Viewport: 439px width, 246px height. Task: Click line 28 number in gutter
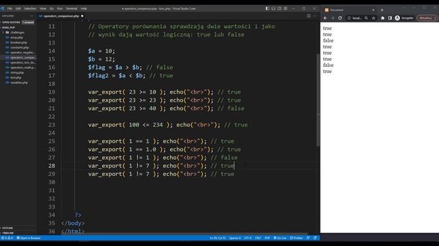(52, 166)
